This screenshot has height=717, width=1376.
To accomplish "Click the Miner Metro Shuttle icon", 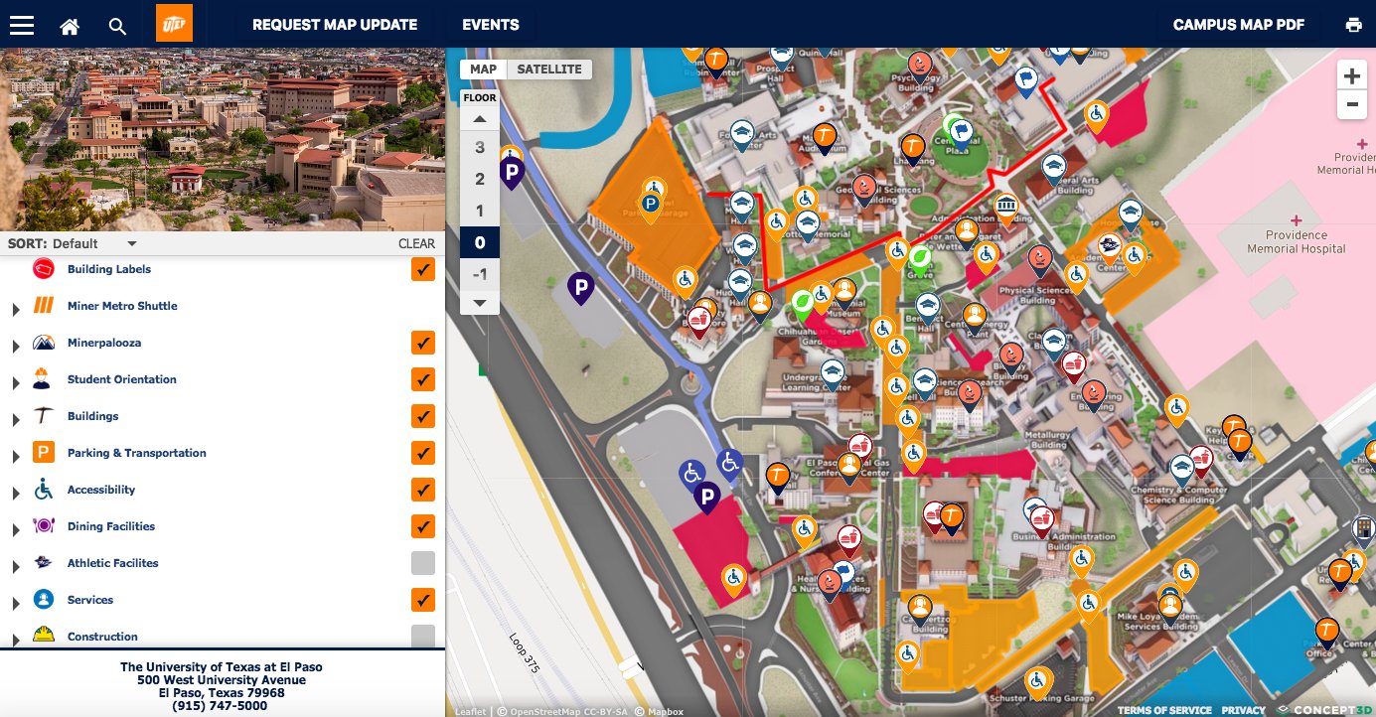I will (43, 306).
